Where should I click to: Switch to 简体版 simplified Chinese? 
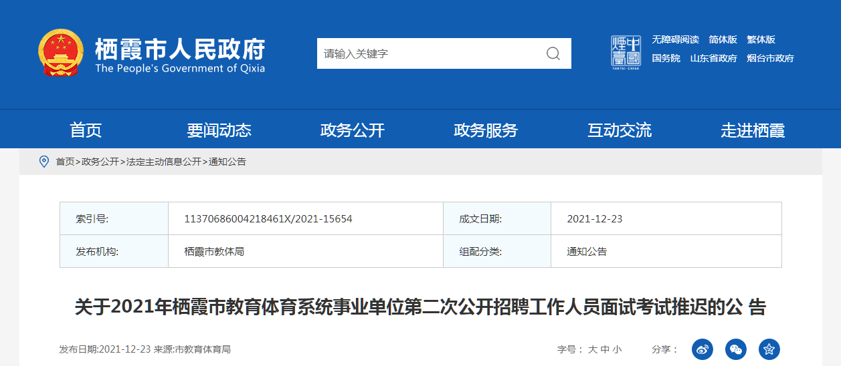tap(723, 39)
